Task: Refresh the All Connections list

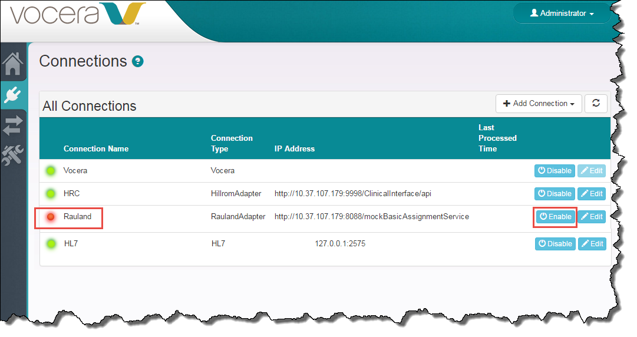Action: 596,104
